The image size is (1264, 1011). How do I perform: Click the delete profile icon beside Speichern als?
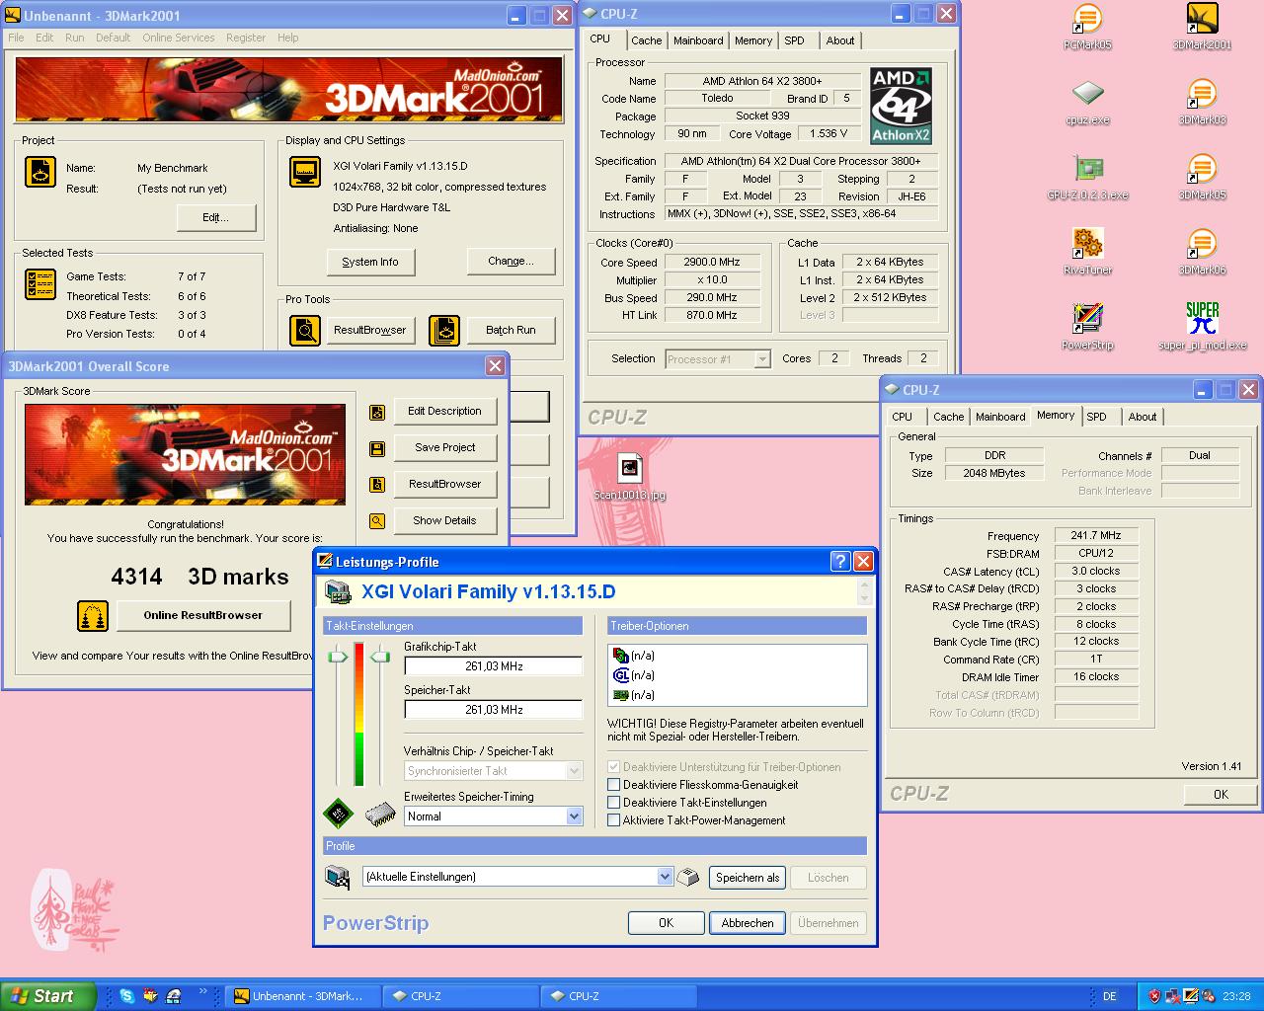(x=688, y=877)
